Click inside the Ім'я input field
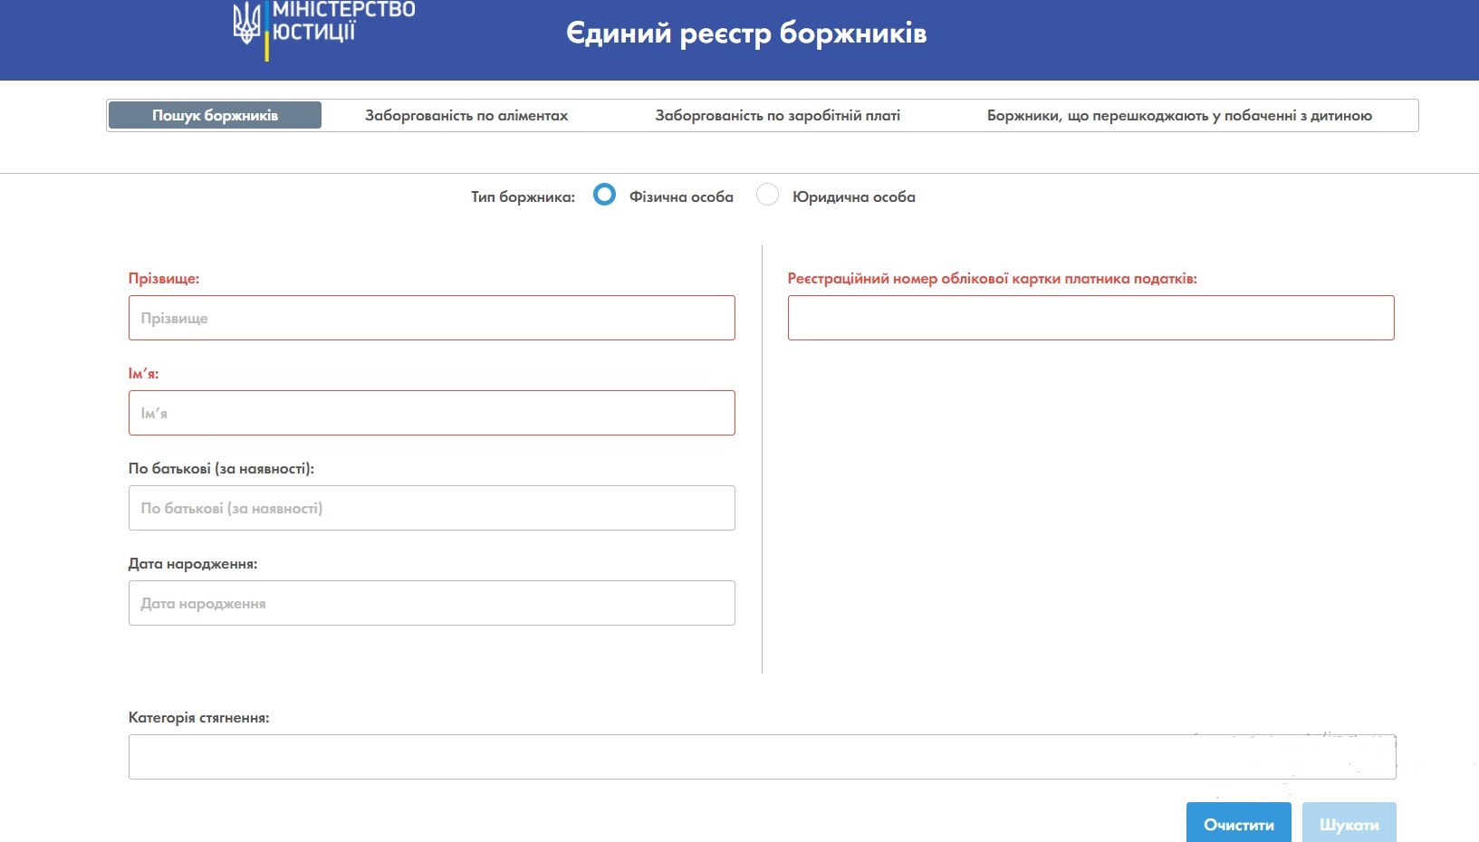 432,412
